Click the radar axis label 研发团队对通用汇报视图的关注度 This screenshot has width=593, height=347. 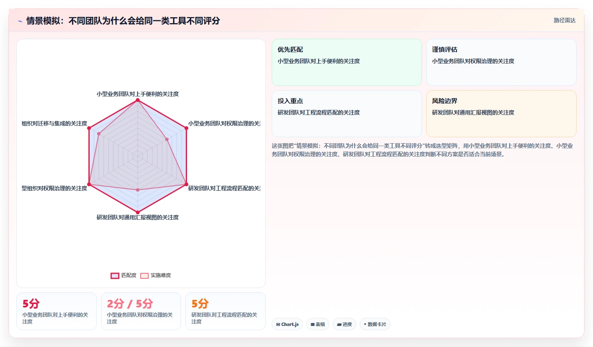coord(138,217)
